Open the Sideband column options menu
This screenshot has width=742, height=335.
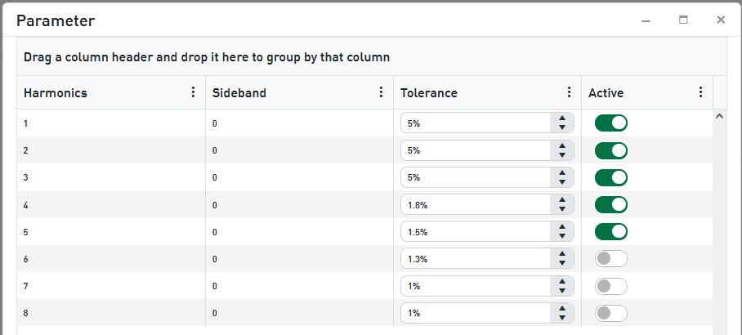(381, 92)
